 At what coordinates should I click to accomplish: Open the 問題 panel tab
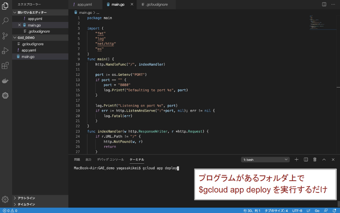pos(77,159)
